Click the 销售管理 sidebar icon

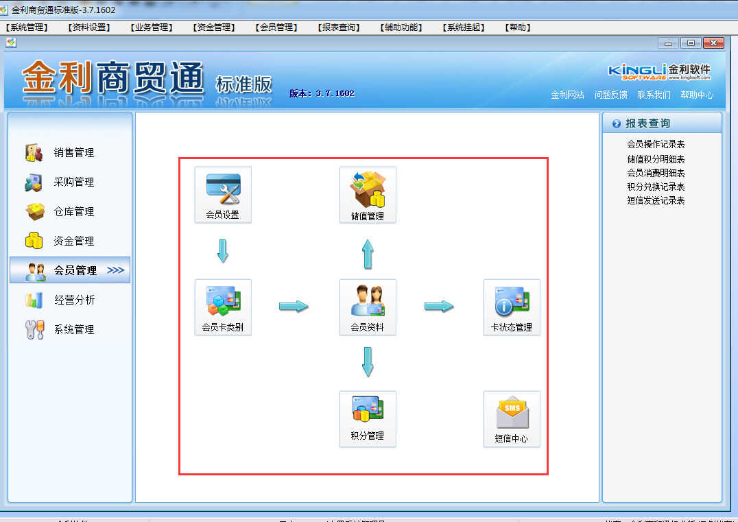[x=34, y=152]
